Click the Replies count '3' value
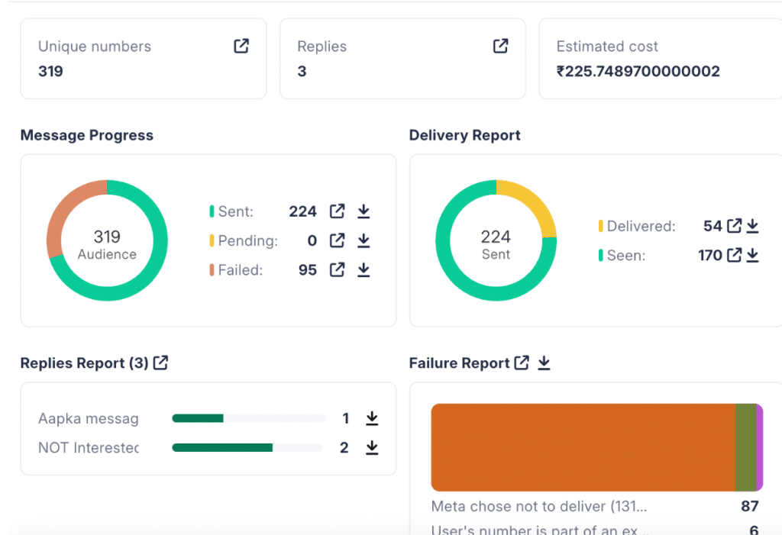The image size is (782, 535). coord(302,71)
